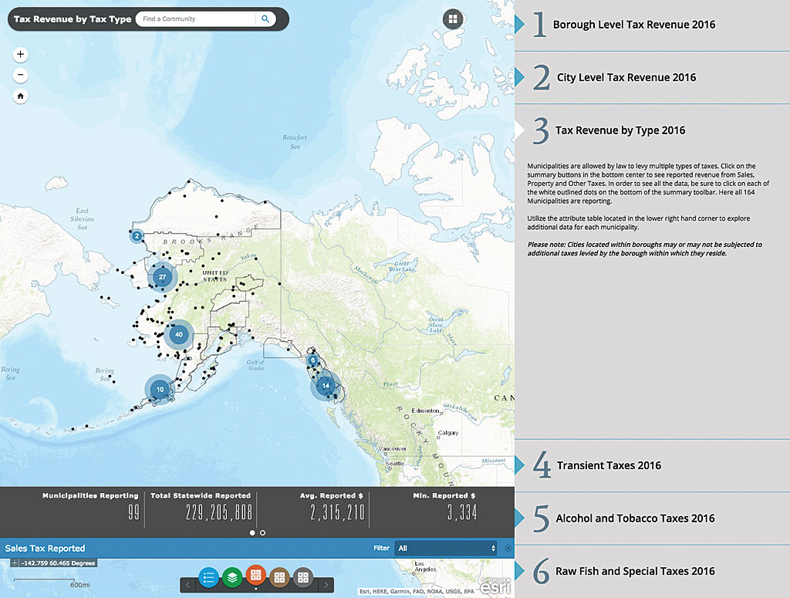The height and width of the screenshot is (598, 790).
Task: Switch to the second summary page dot
Action: coord(262,532)
